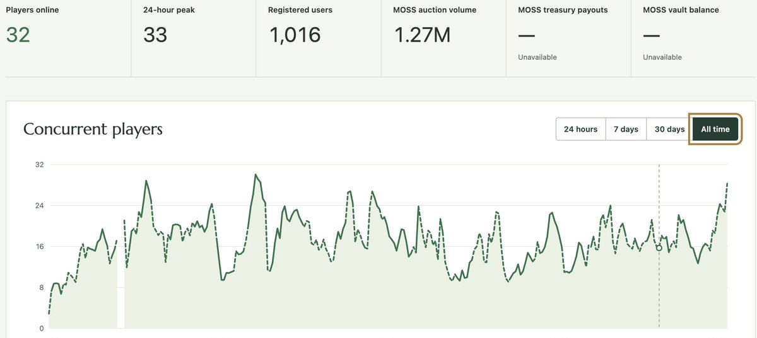Click the MOSS vault balance label
Viewport: 757px width, 338px height.
click(681, 10)
